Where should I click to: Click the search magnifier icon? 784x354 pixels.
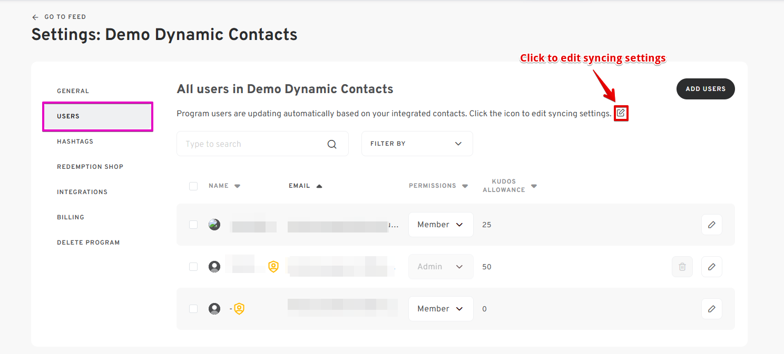(332, 144)
